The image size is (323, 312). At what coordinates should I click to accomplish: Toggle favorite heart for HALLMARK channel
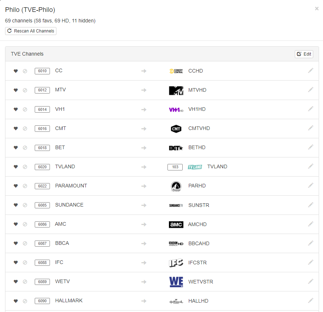click(x=16, y=301)
